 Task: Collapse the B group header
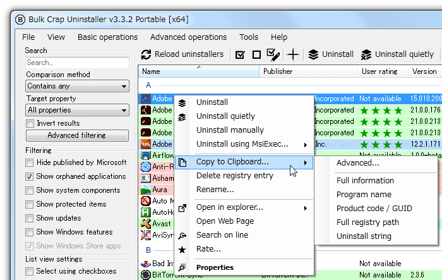[x=148, y=250]
